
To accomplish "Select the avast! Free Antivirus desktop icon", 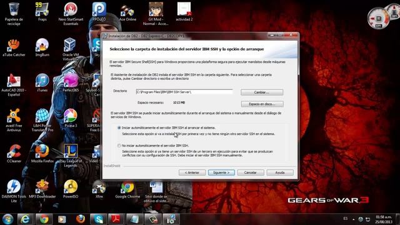I will (x=14, y=121).
